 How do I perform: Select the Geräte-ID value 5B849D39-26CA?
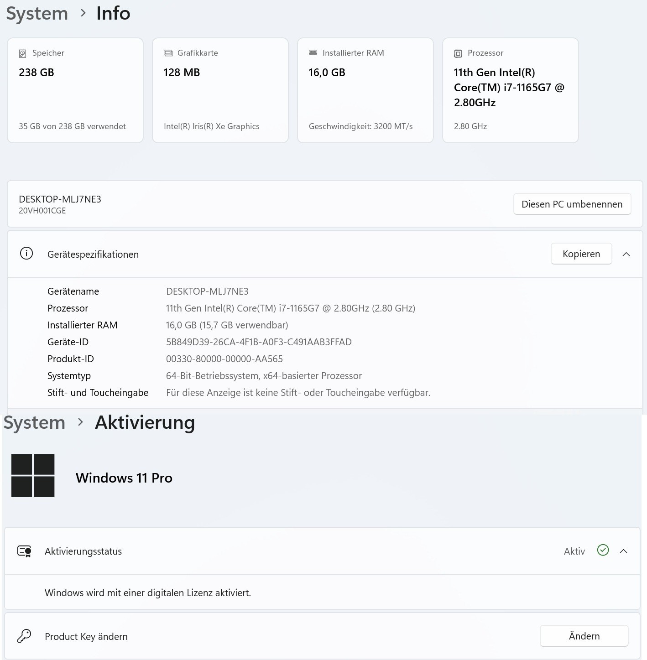click(259, 342)
